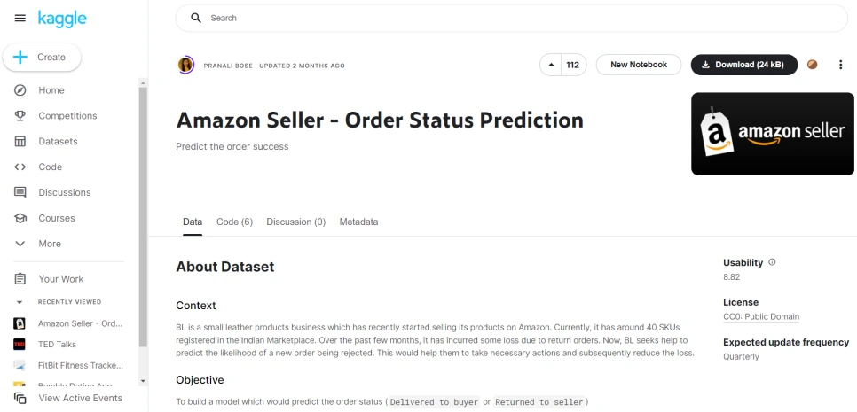
Task: Click the Courses graduation cap icon
Action: 20,218
